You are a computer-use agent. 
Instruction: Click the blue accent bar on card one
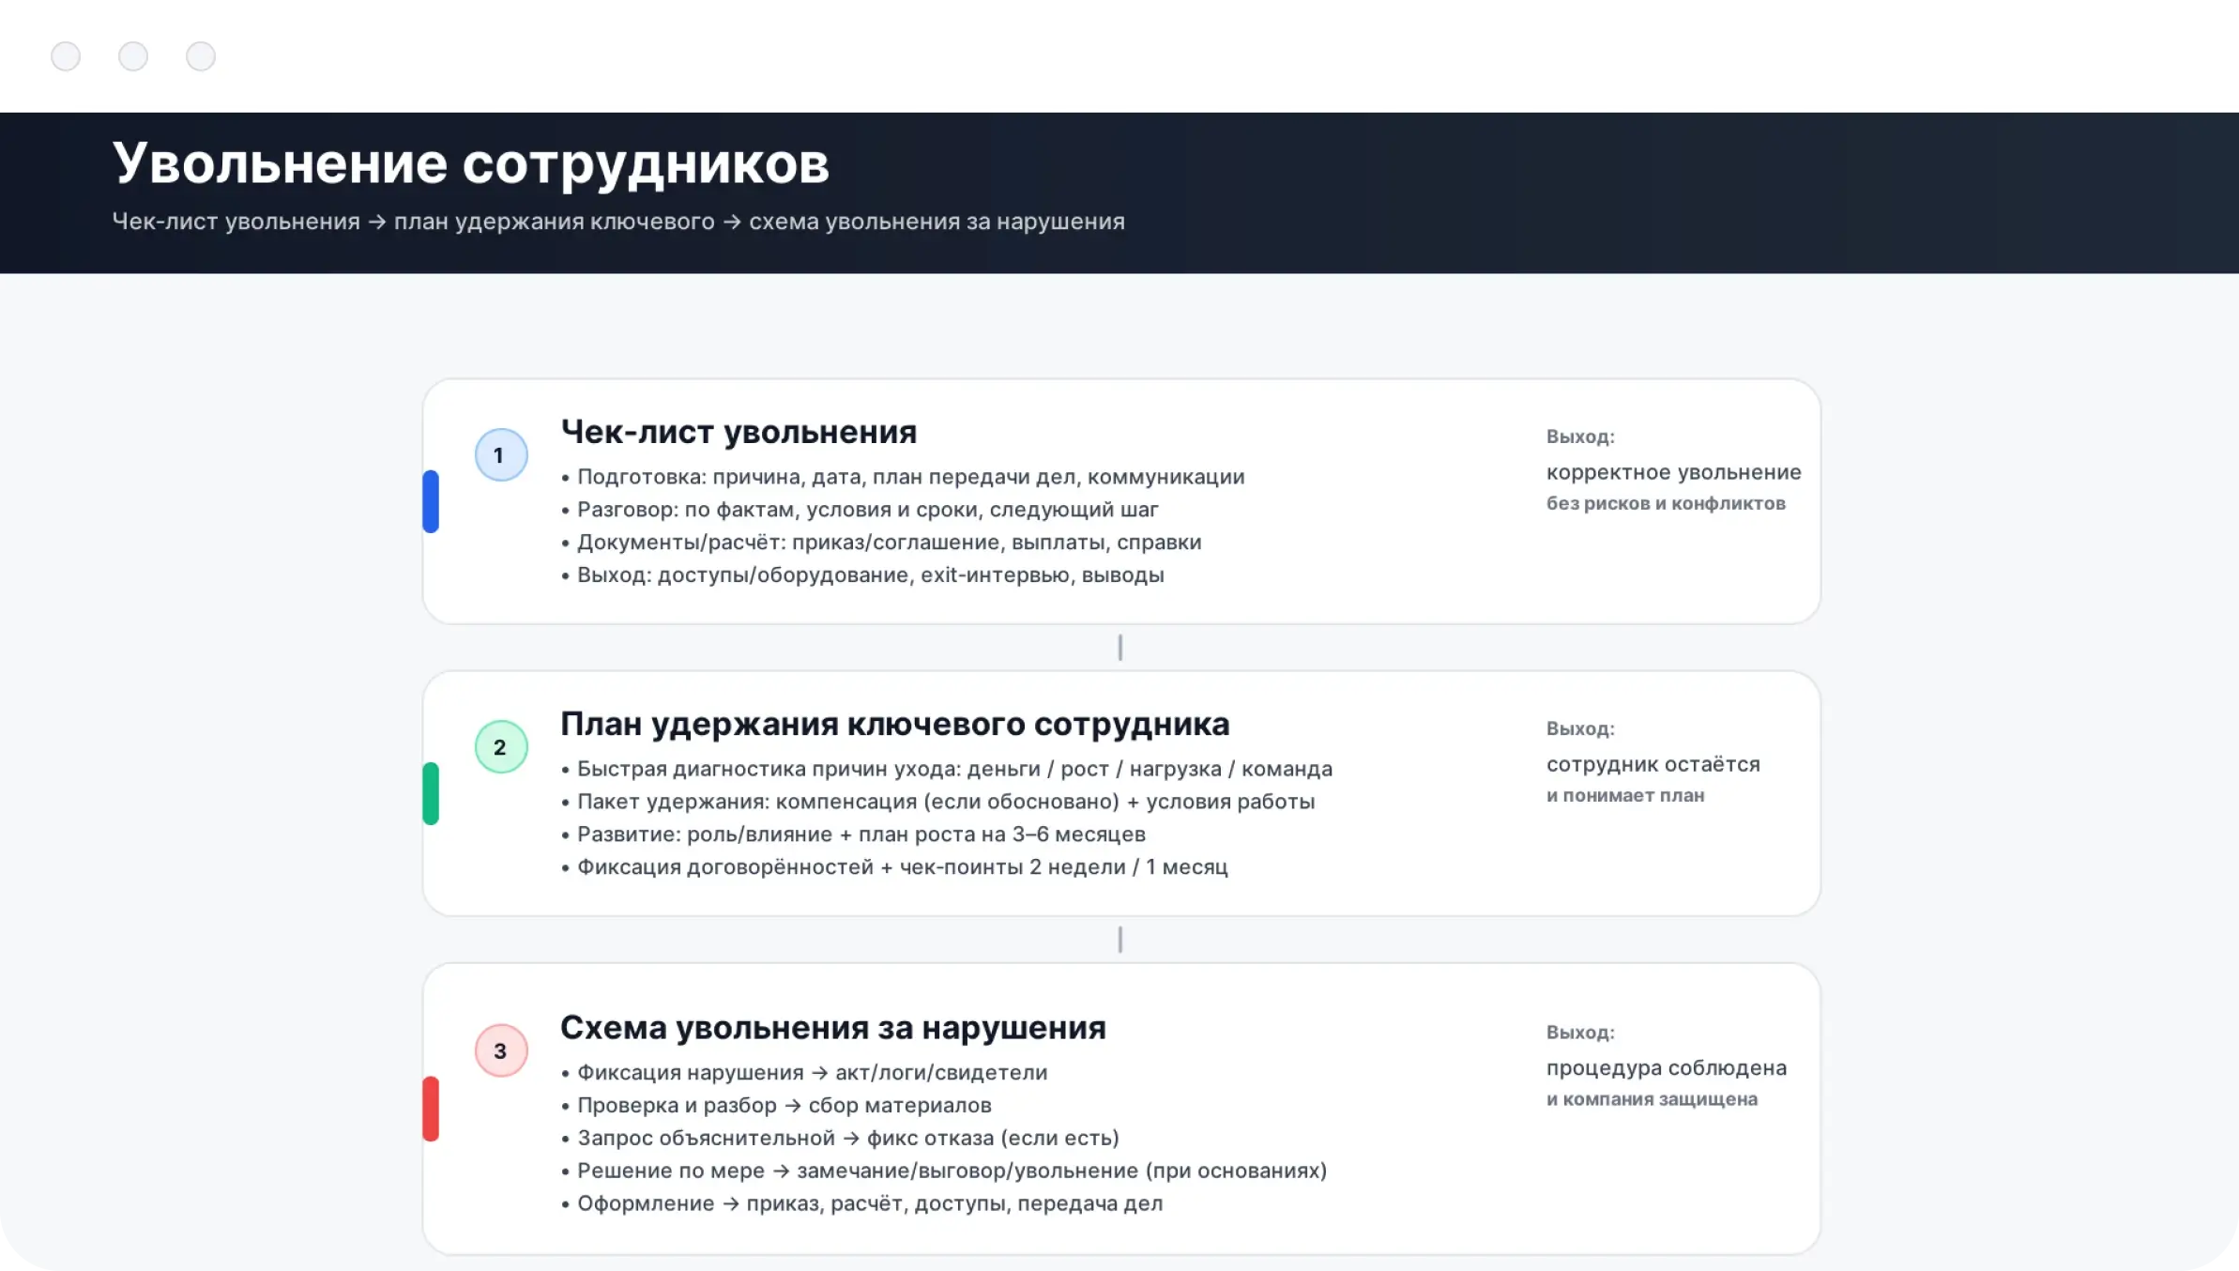tap(431, 501)
